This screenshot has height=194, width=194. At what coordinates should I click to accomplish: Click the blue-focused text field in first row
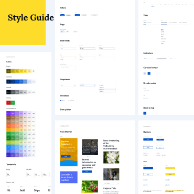[x=88, y=49]
